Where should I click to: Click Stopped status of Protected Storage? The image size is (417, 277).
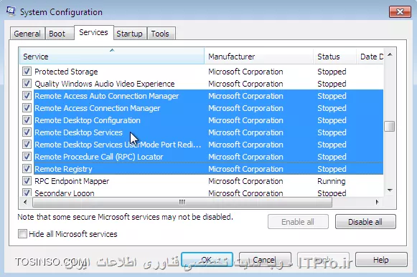(332, 72)
